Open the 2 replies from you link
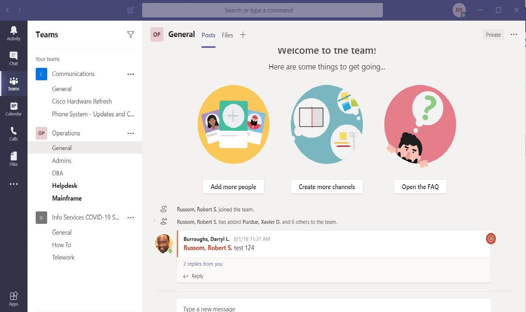 pos(203,264)
